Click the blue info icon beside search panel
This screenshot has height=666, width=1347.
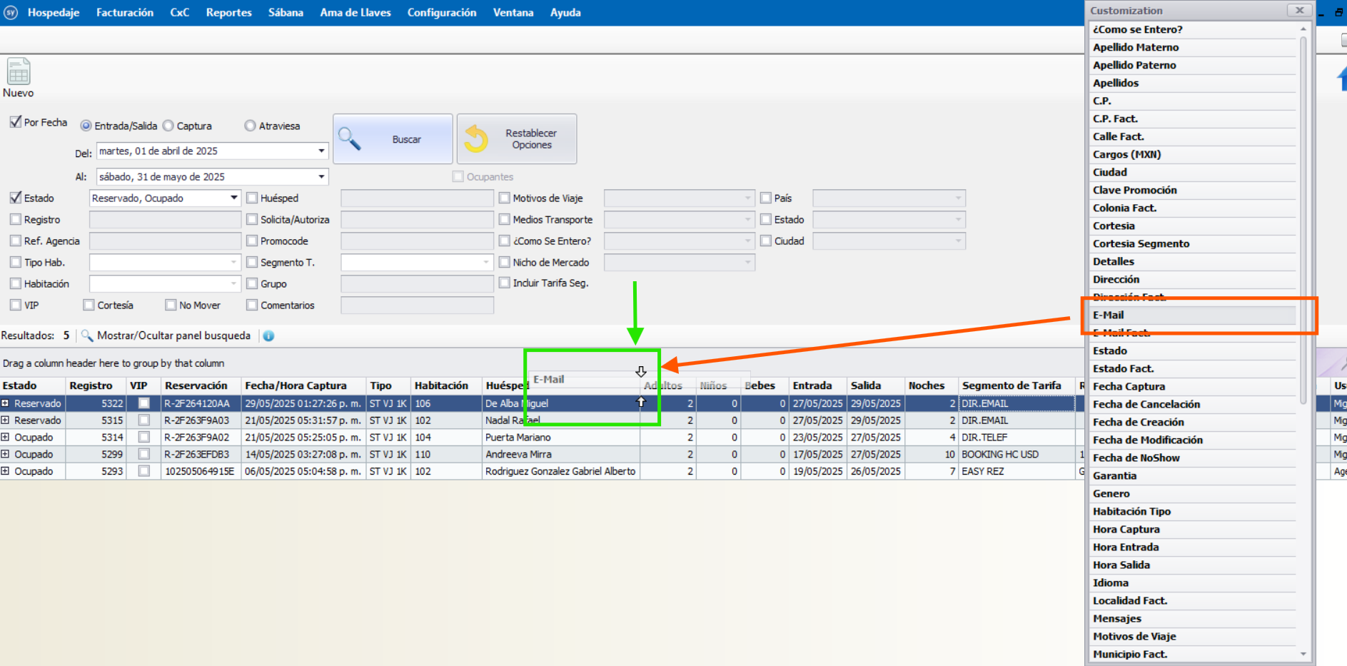(x=268, y=336)
